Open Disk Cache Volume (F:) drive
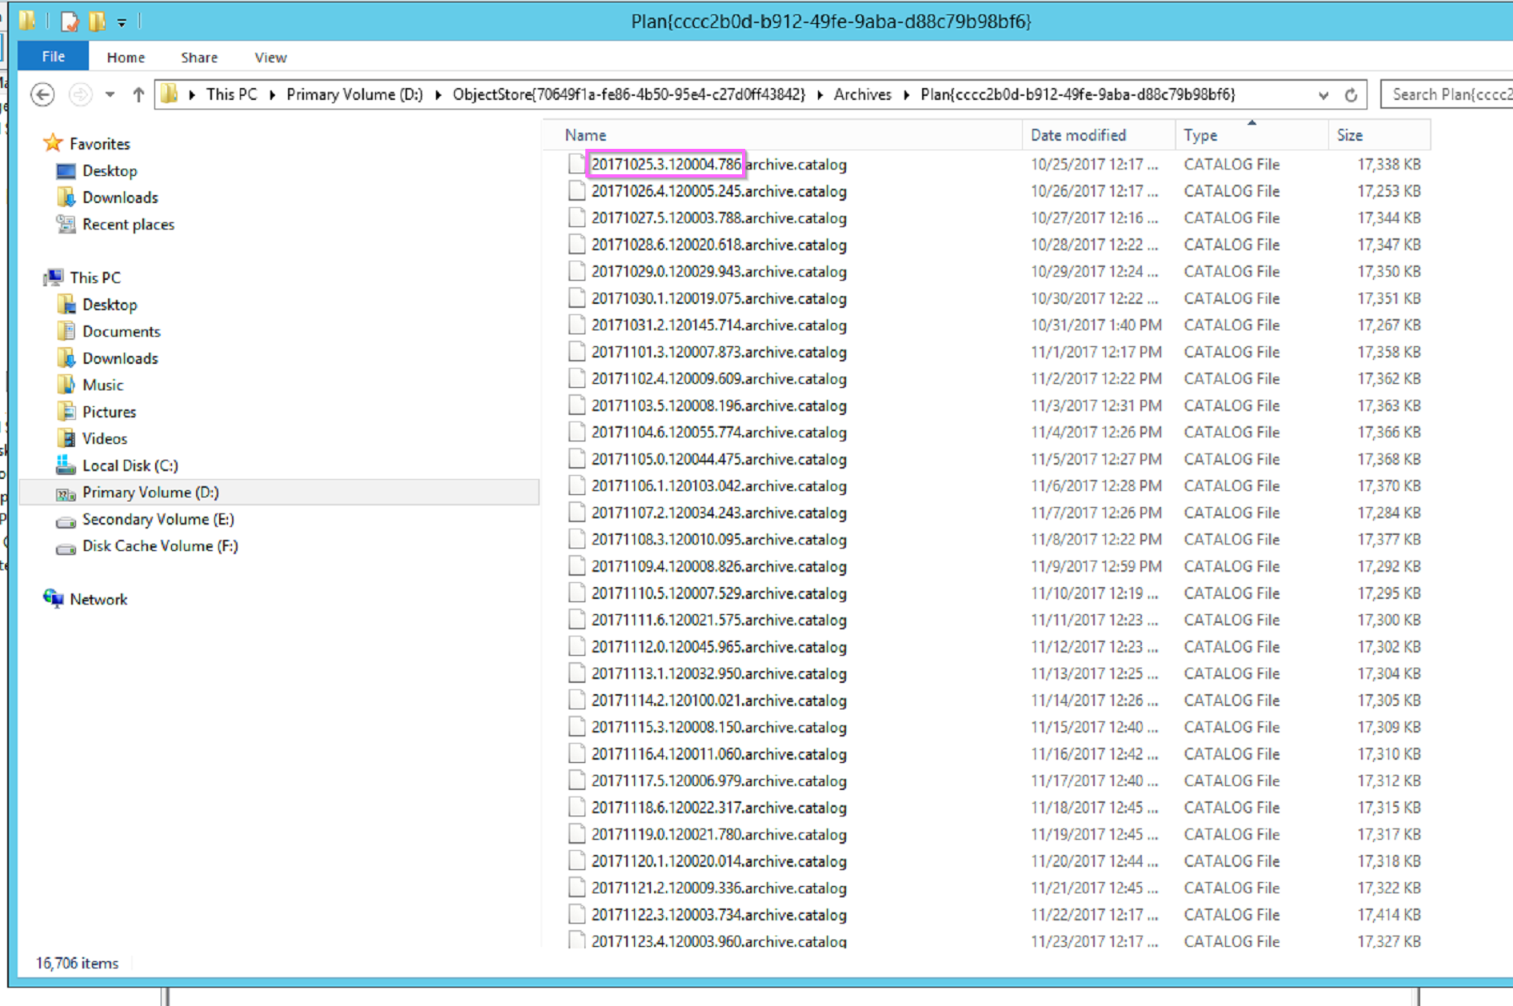 (x=160, y=546)
